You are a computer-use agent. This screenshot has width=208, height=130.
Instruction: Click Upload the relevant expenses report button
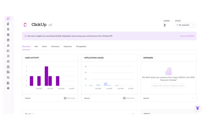(x=168, y=86)
